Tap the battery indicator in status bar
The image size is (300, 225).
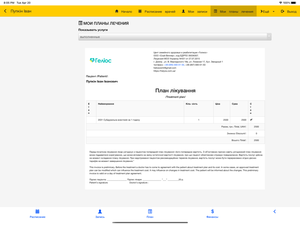point(294,3)
